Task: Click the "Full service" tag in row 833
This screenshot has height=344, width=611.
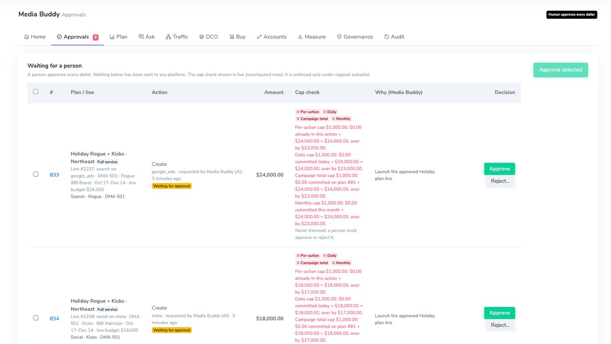Action: coord(107,162)
